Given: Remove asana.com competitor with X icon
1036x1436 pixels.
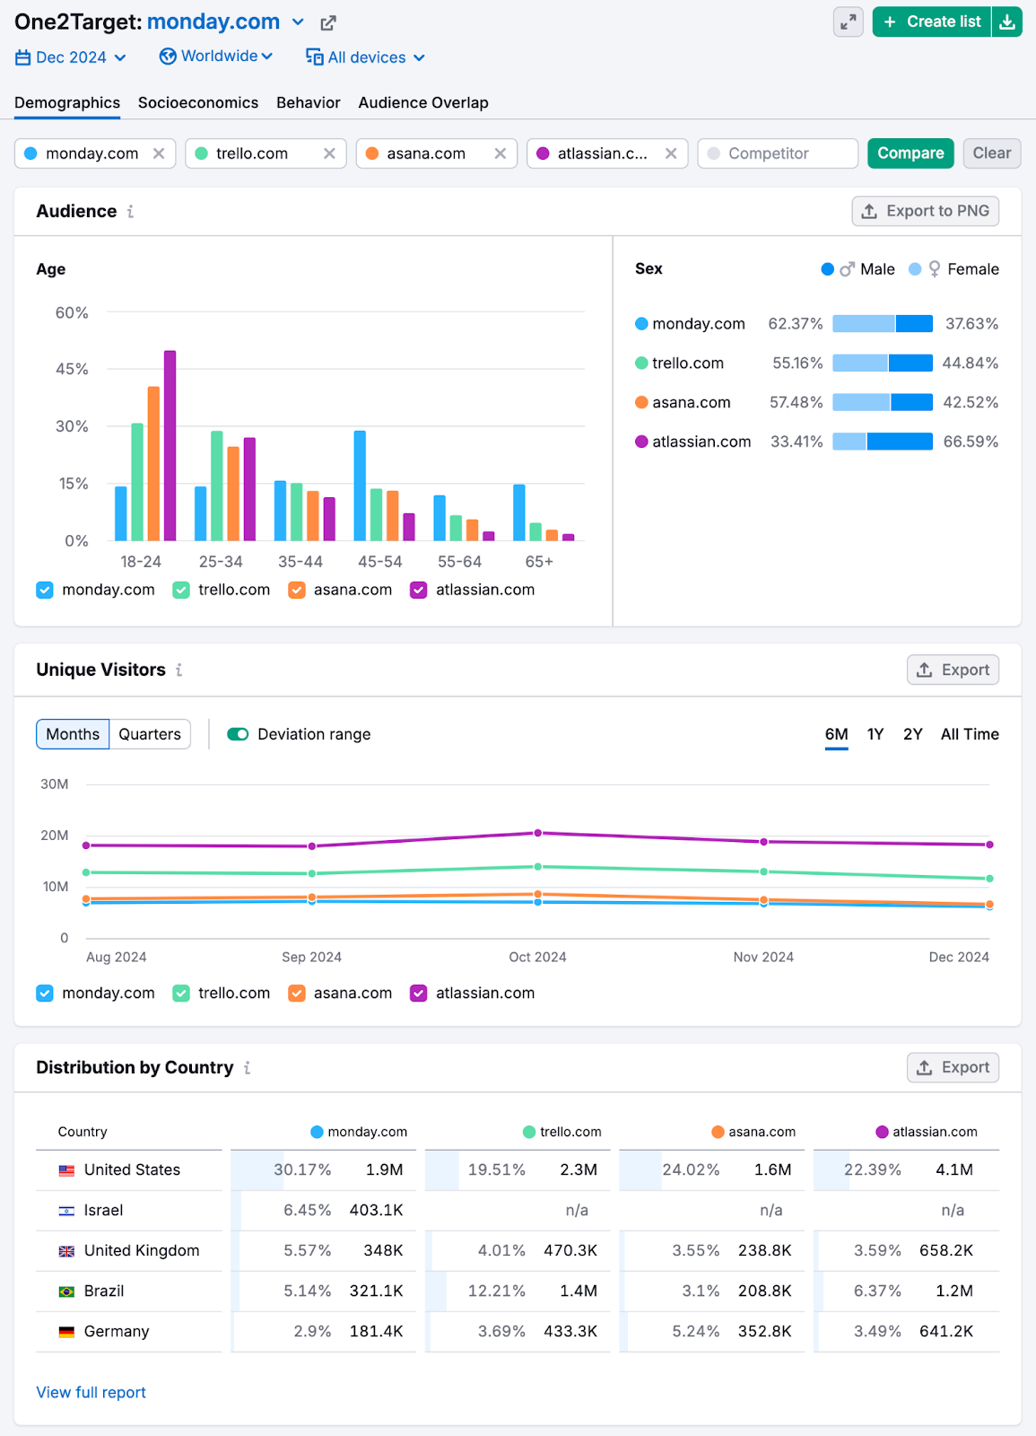Looking at the screenshot, I should pos(500,153).
